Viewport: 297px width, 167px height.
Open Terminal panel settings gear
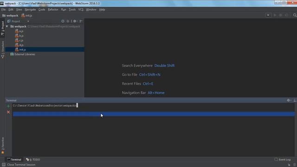(x=289, y=100)
